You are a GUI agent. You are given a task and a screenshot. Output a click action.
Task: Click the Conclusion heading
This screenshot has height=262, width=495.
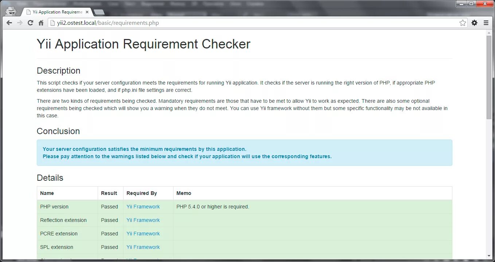pyautogui.click(x=58, y=131)
